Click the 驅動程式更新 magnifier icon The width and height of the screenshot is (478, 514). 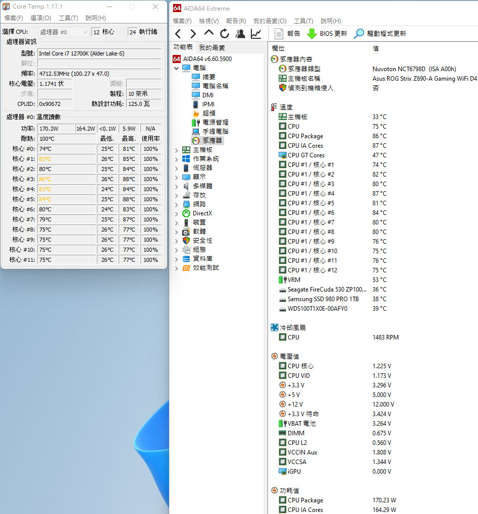pos(359,33)
